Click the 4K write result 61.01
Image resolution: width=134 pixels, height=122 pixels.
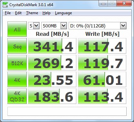(102, 79)
